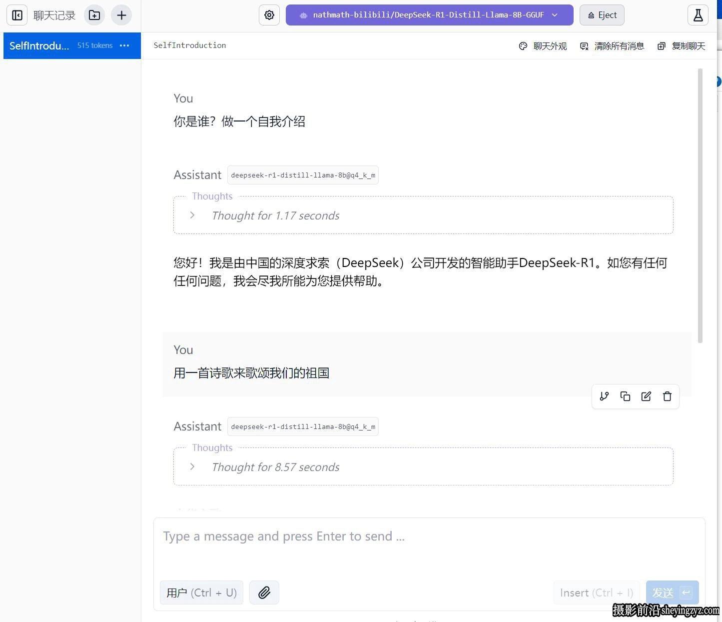Image resolution: width=722 pixels, height=622 pixels.
Task: Create a new chat folder
Action: 94,15
